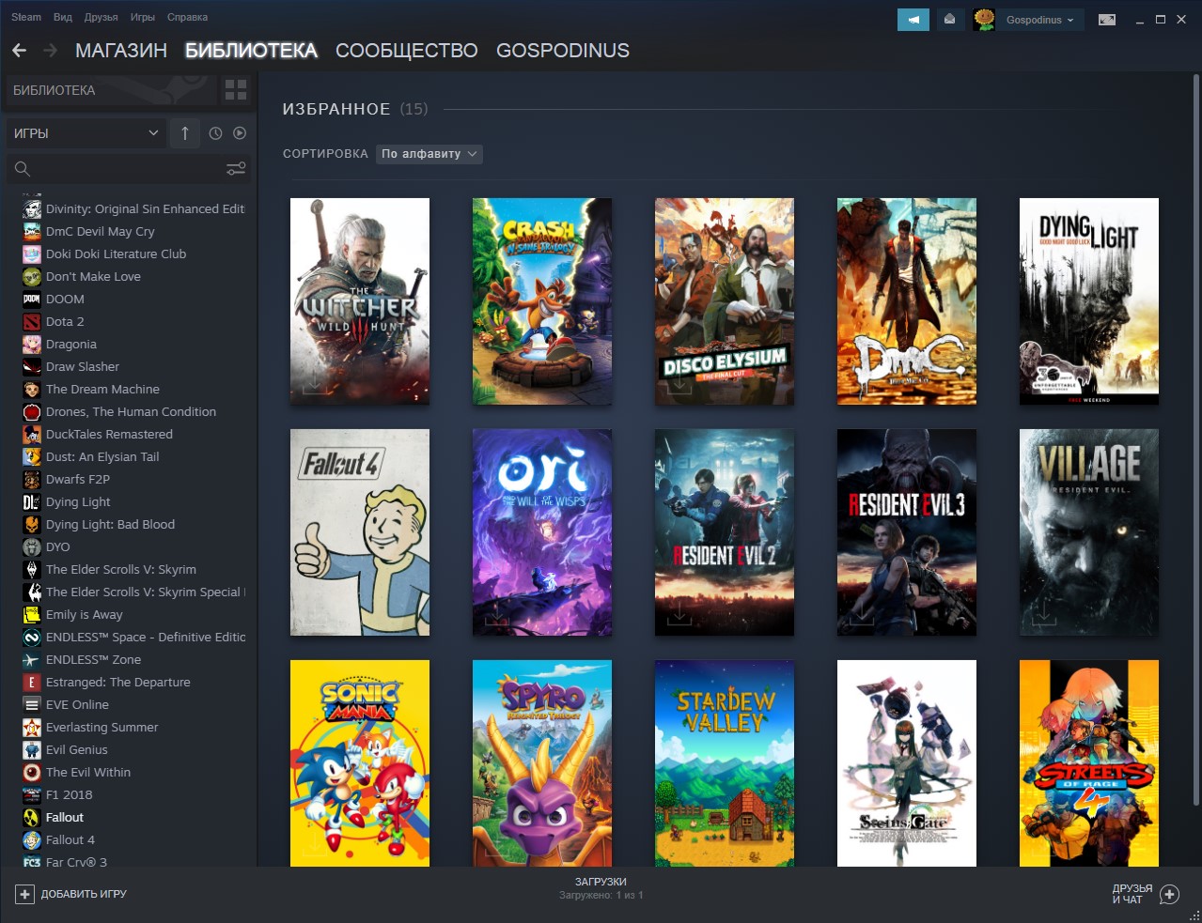Viewport: 1202px width, 923px height.
Task: Select 'Drones, The Human Condition' entry
Action: [x=132, y=411]
